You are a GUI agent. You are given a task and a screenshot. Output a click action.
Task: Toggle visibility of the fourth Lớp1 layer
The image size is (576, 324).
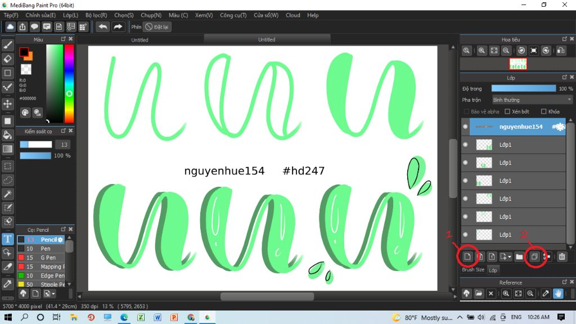pyautogui.click(x=465, y=199)
